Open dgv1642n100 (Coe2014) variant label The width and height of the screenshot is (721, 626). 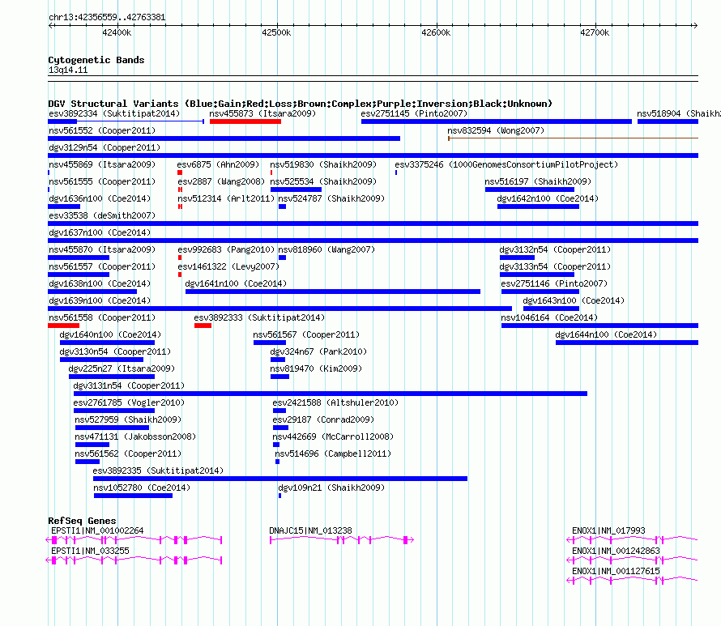548,198
